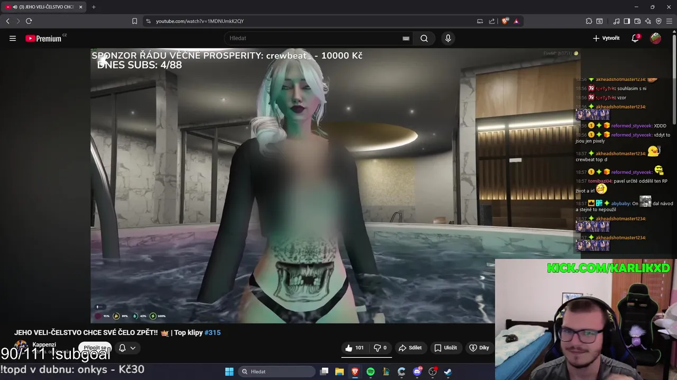Screen dimensions: 677x380
Task: Open the YouTube notifications bell
Action: click(x=635, y=38)
